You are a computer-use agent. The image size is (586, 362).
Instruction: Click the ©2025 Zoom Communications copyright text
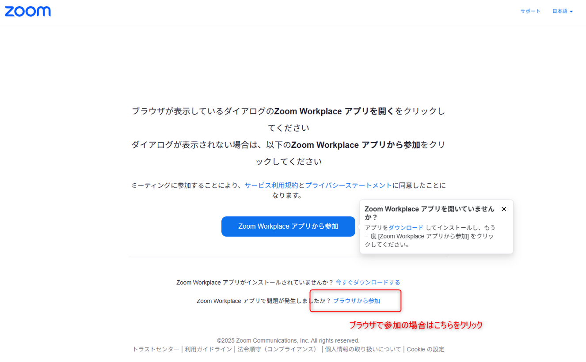(x=288, y=340)
